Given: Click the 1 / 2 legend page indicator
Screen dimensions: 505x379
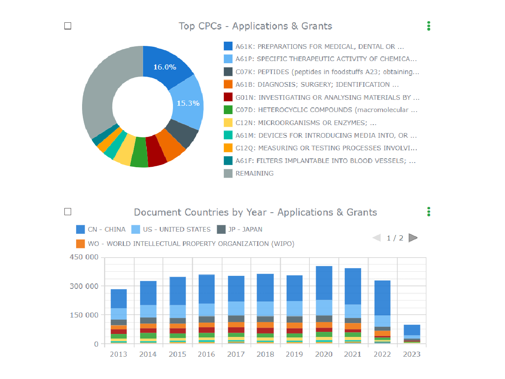Looking at the screenshot, I should (x=395, y=238).
